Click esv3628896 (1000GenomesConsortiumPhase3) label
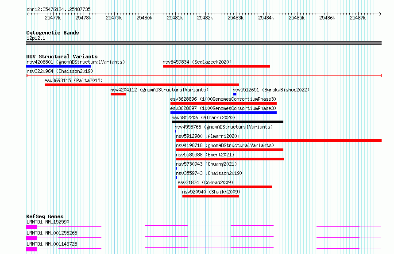Screen dimensions: 394x254 tap(223, 99)
